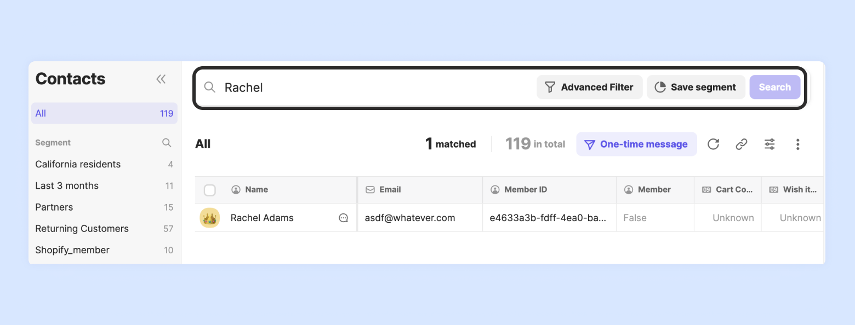Click Save segment button
This screenshot has height=325, width=855.
point(696,87)
